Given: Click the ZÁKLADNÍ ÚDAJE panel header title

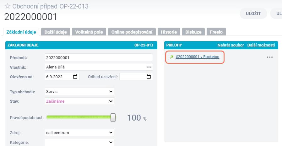Looking at the screenshot, I should click(x=23, y=45).
